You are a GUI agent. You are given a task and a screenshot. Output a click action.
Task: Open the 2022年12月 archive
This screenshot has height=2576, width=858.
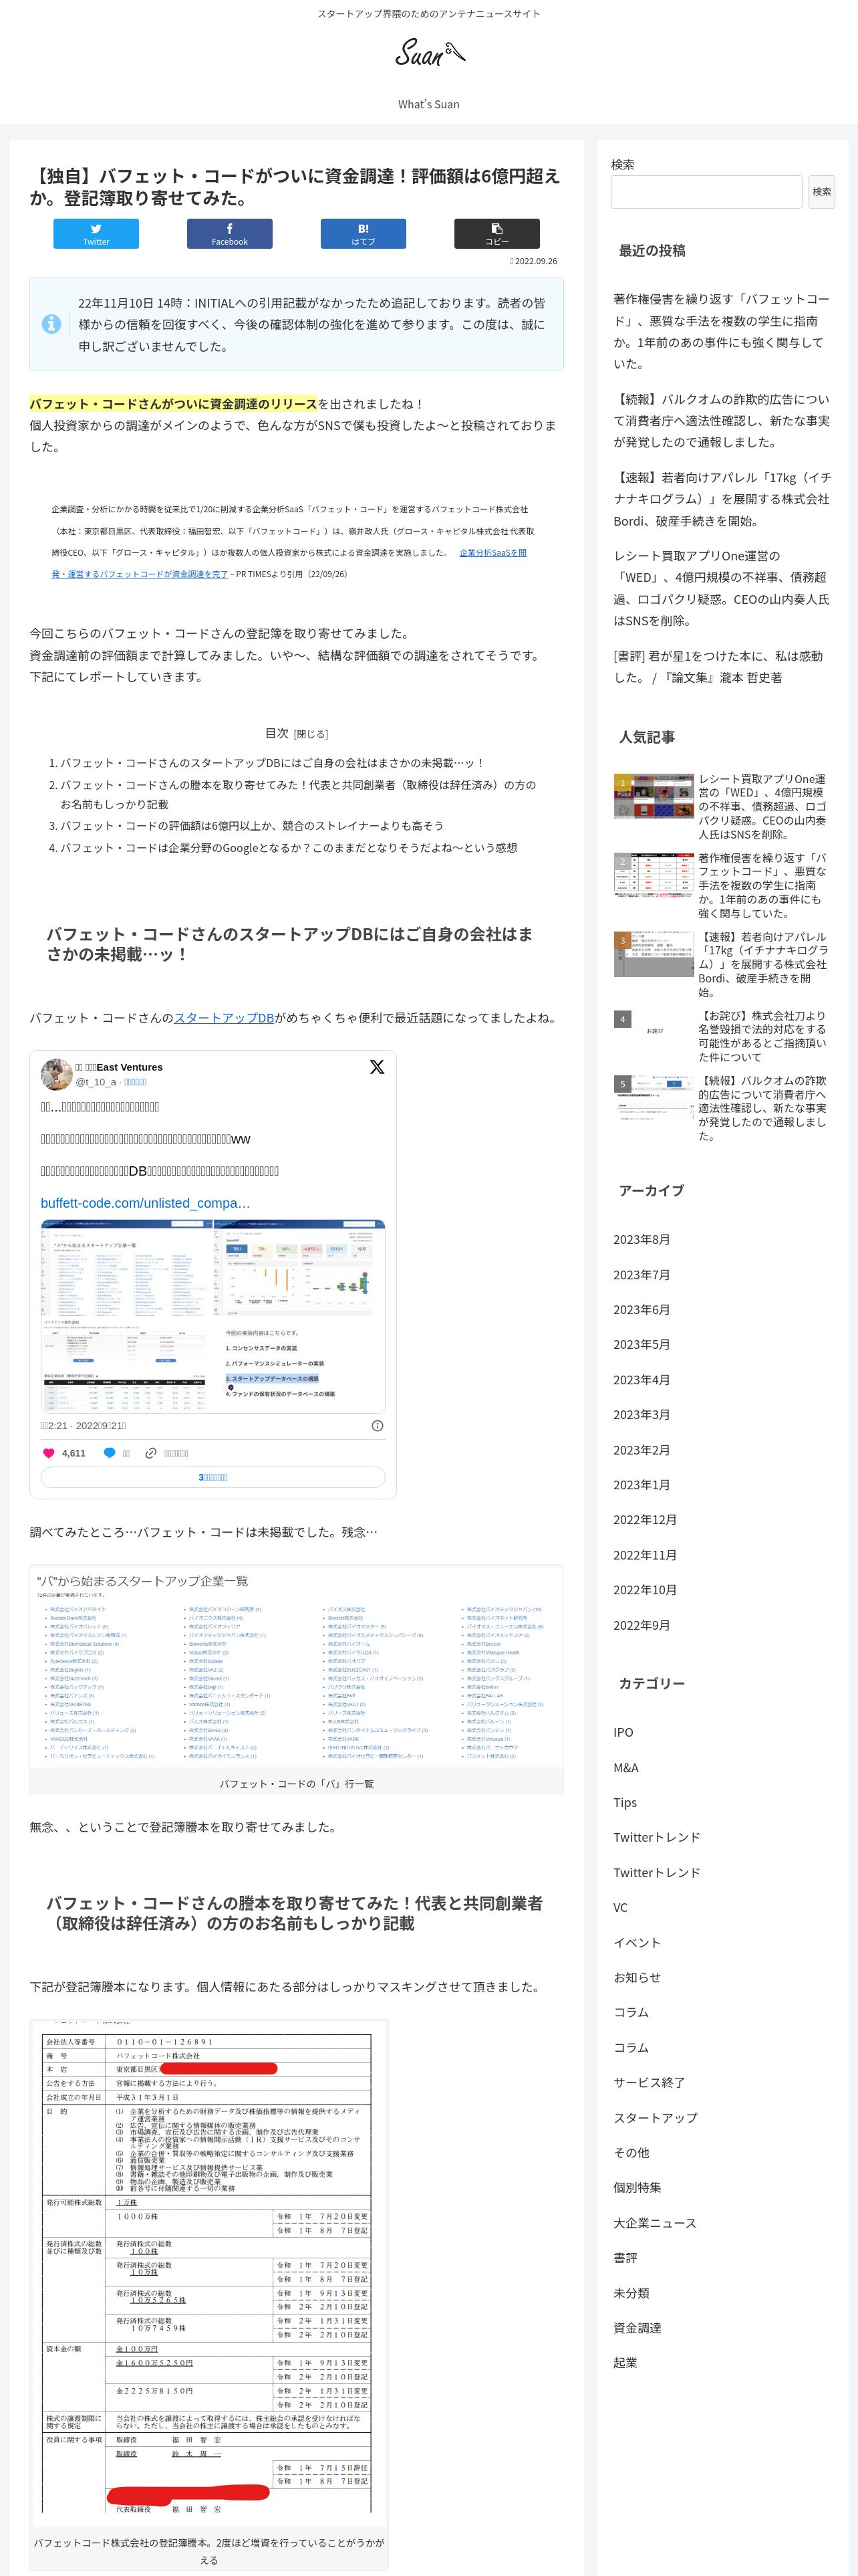click(x=646, y=1520)
